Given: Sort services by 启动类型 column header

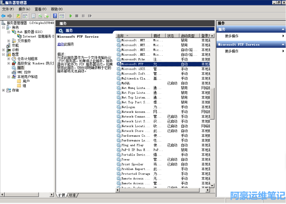Looking at the screenshot, I should (188, 36).
